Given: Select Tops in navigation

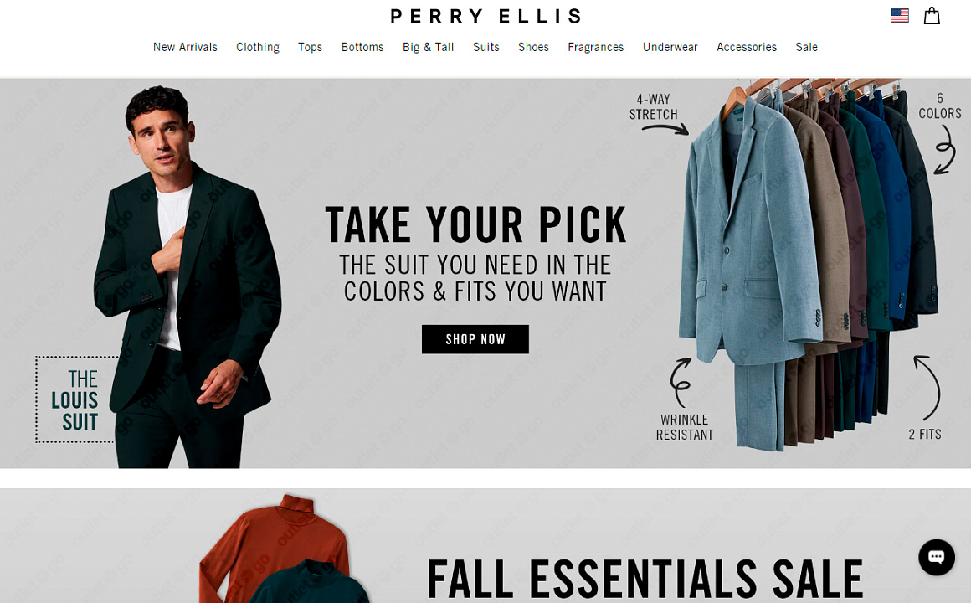Looking at the screenshot, I should 310,47.
